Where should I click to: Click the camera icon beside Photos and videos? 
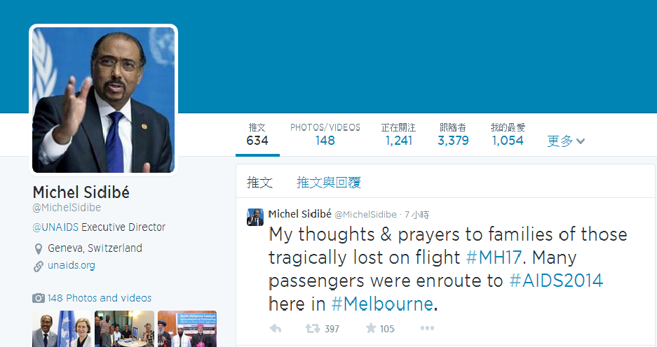point(39,298)
